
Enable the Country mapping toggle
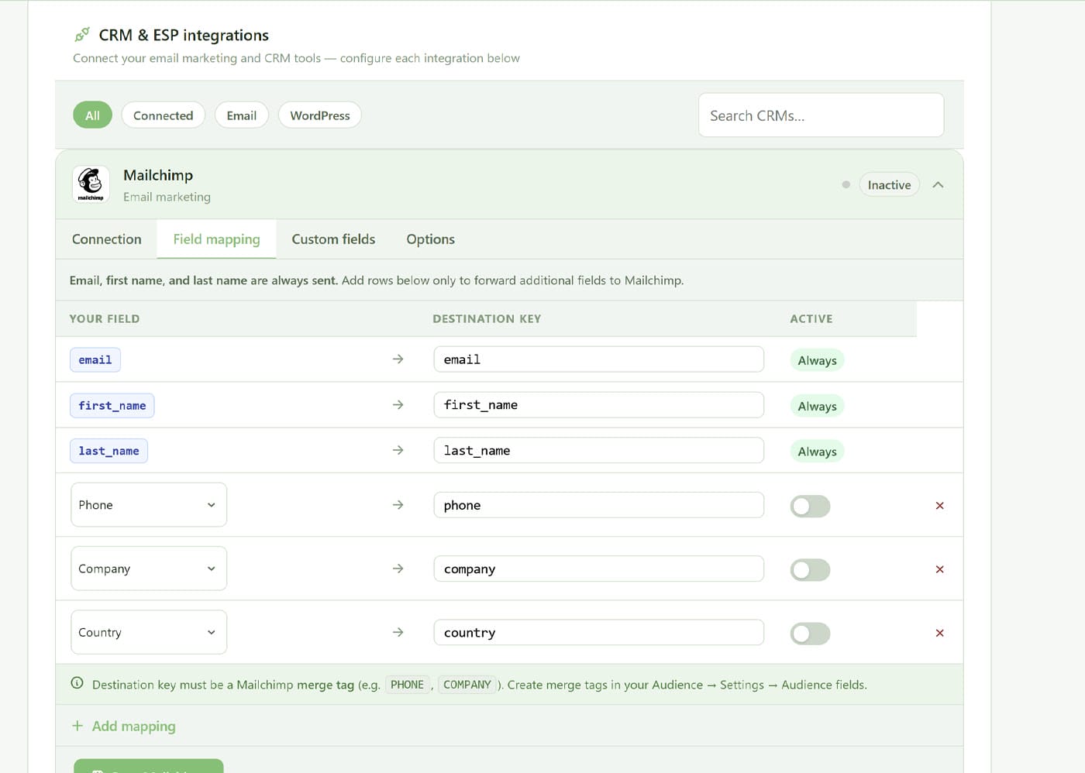click(x=810, y=634)
